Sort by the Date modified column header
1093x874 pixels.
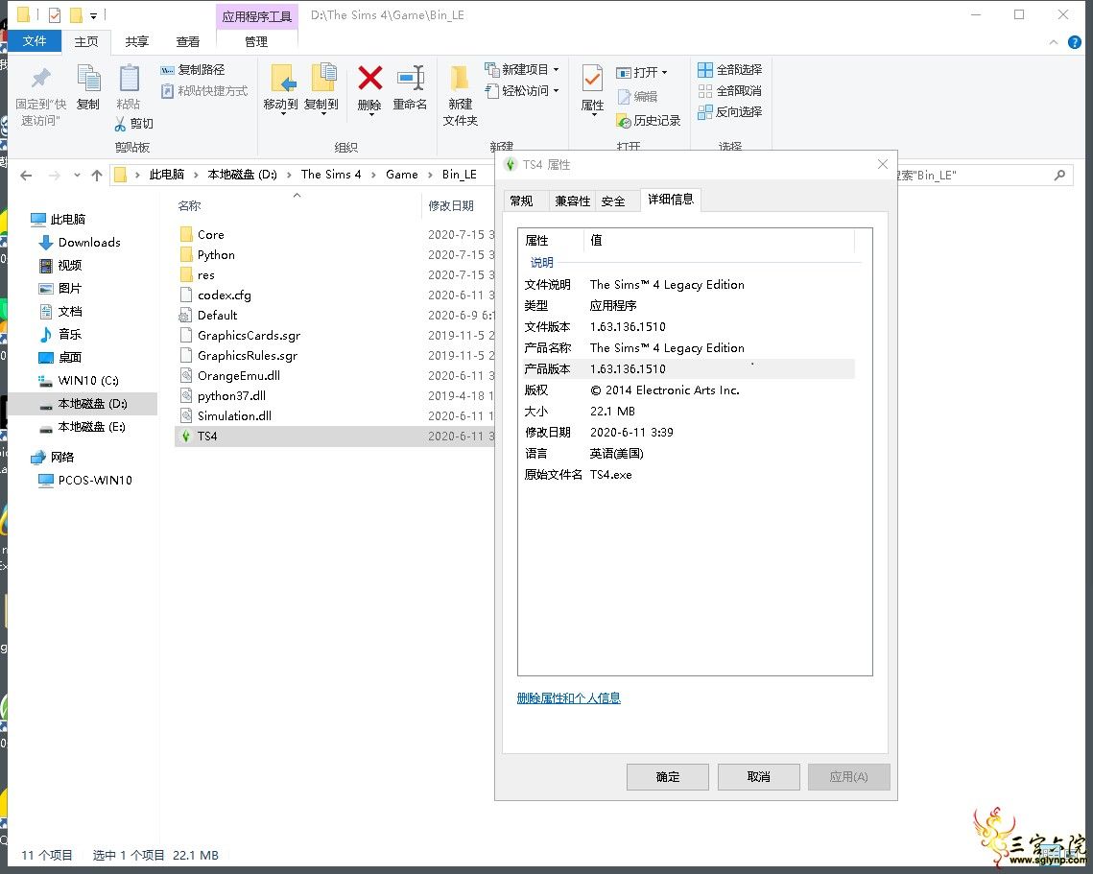point(451,205)
